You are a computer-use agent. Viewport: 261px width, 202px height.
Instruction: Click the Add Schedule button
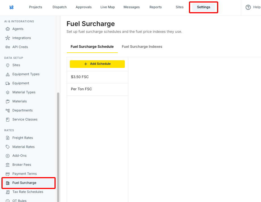pyautogui.click(x=97, y=64)
